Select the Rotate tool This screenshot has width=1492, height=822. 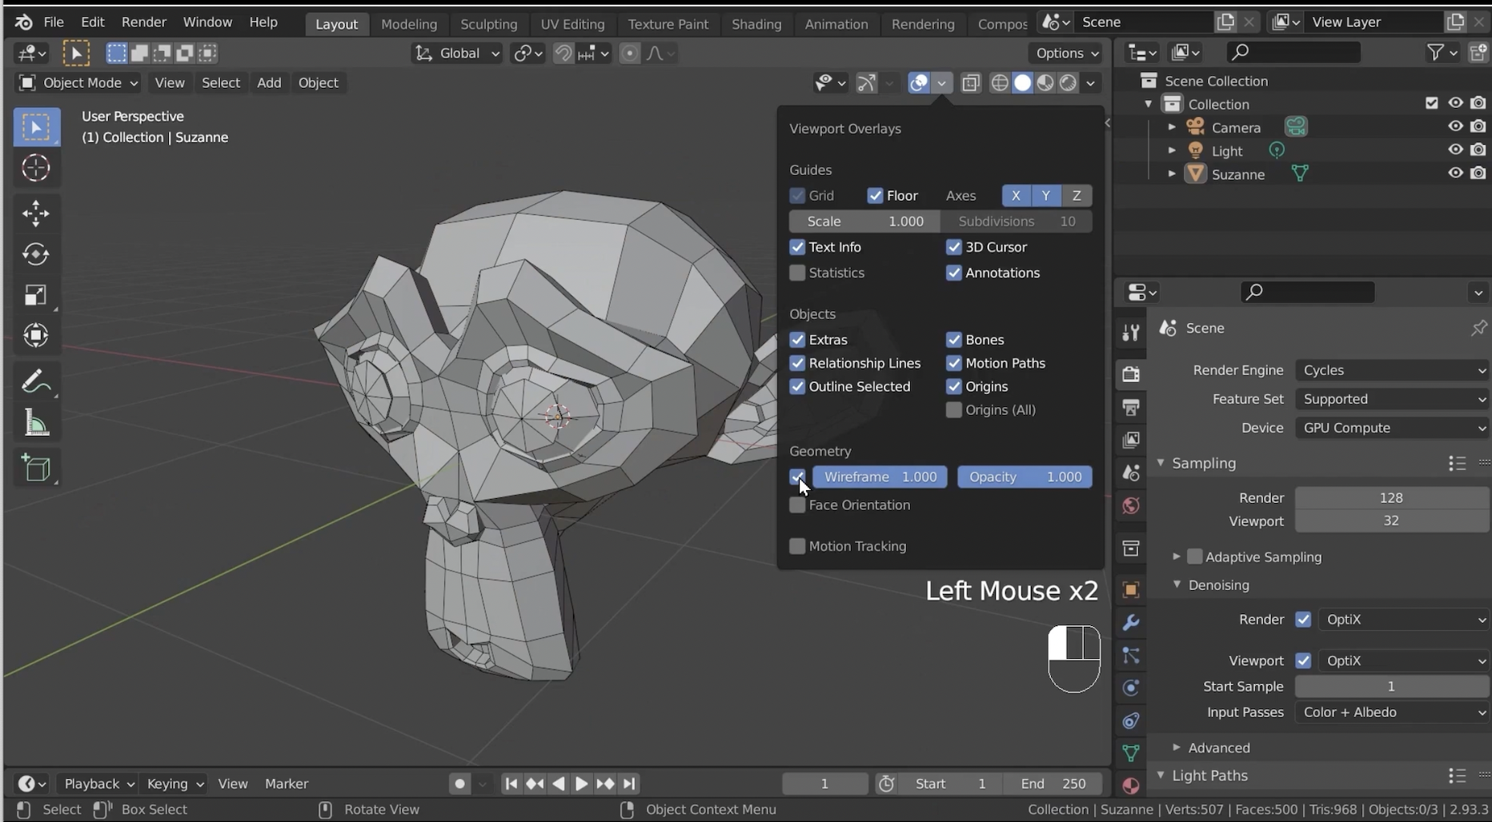pyautogui.click(x=36, y=254)
